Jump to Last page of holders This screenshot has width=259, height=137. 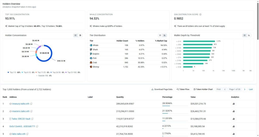251,89
